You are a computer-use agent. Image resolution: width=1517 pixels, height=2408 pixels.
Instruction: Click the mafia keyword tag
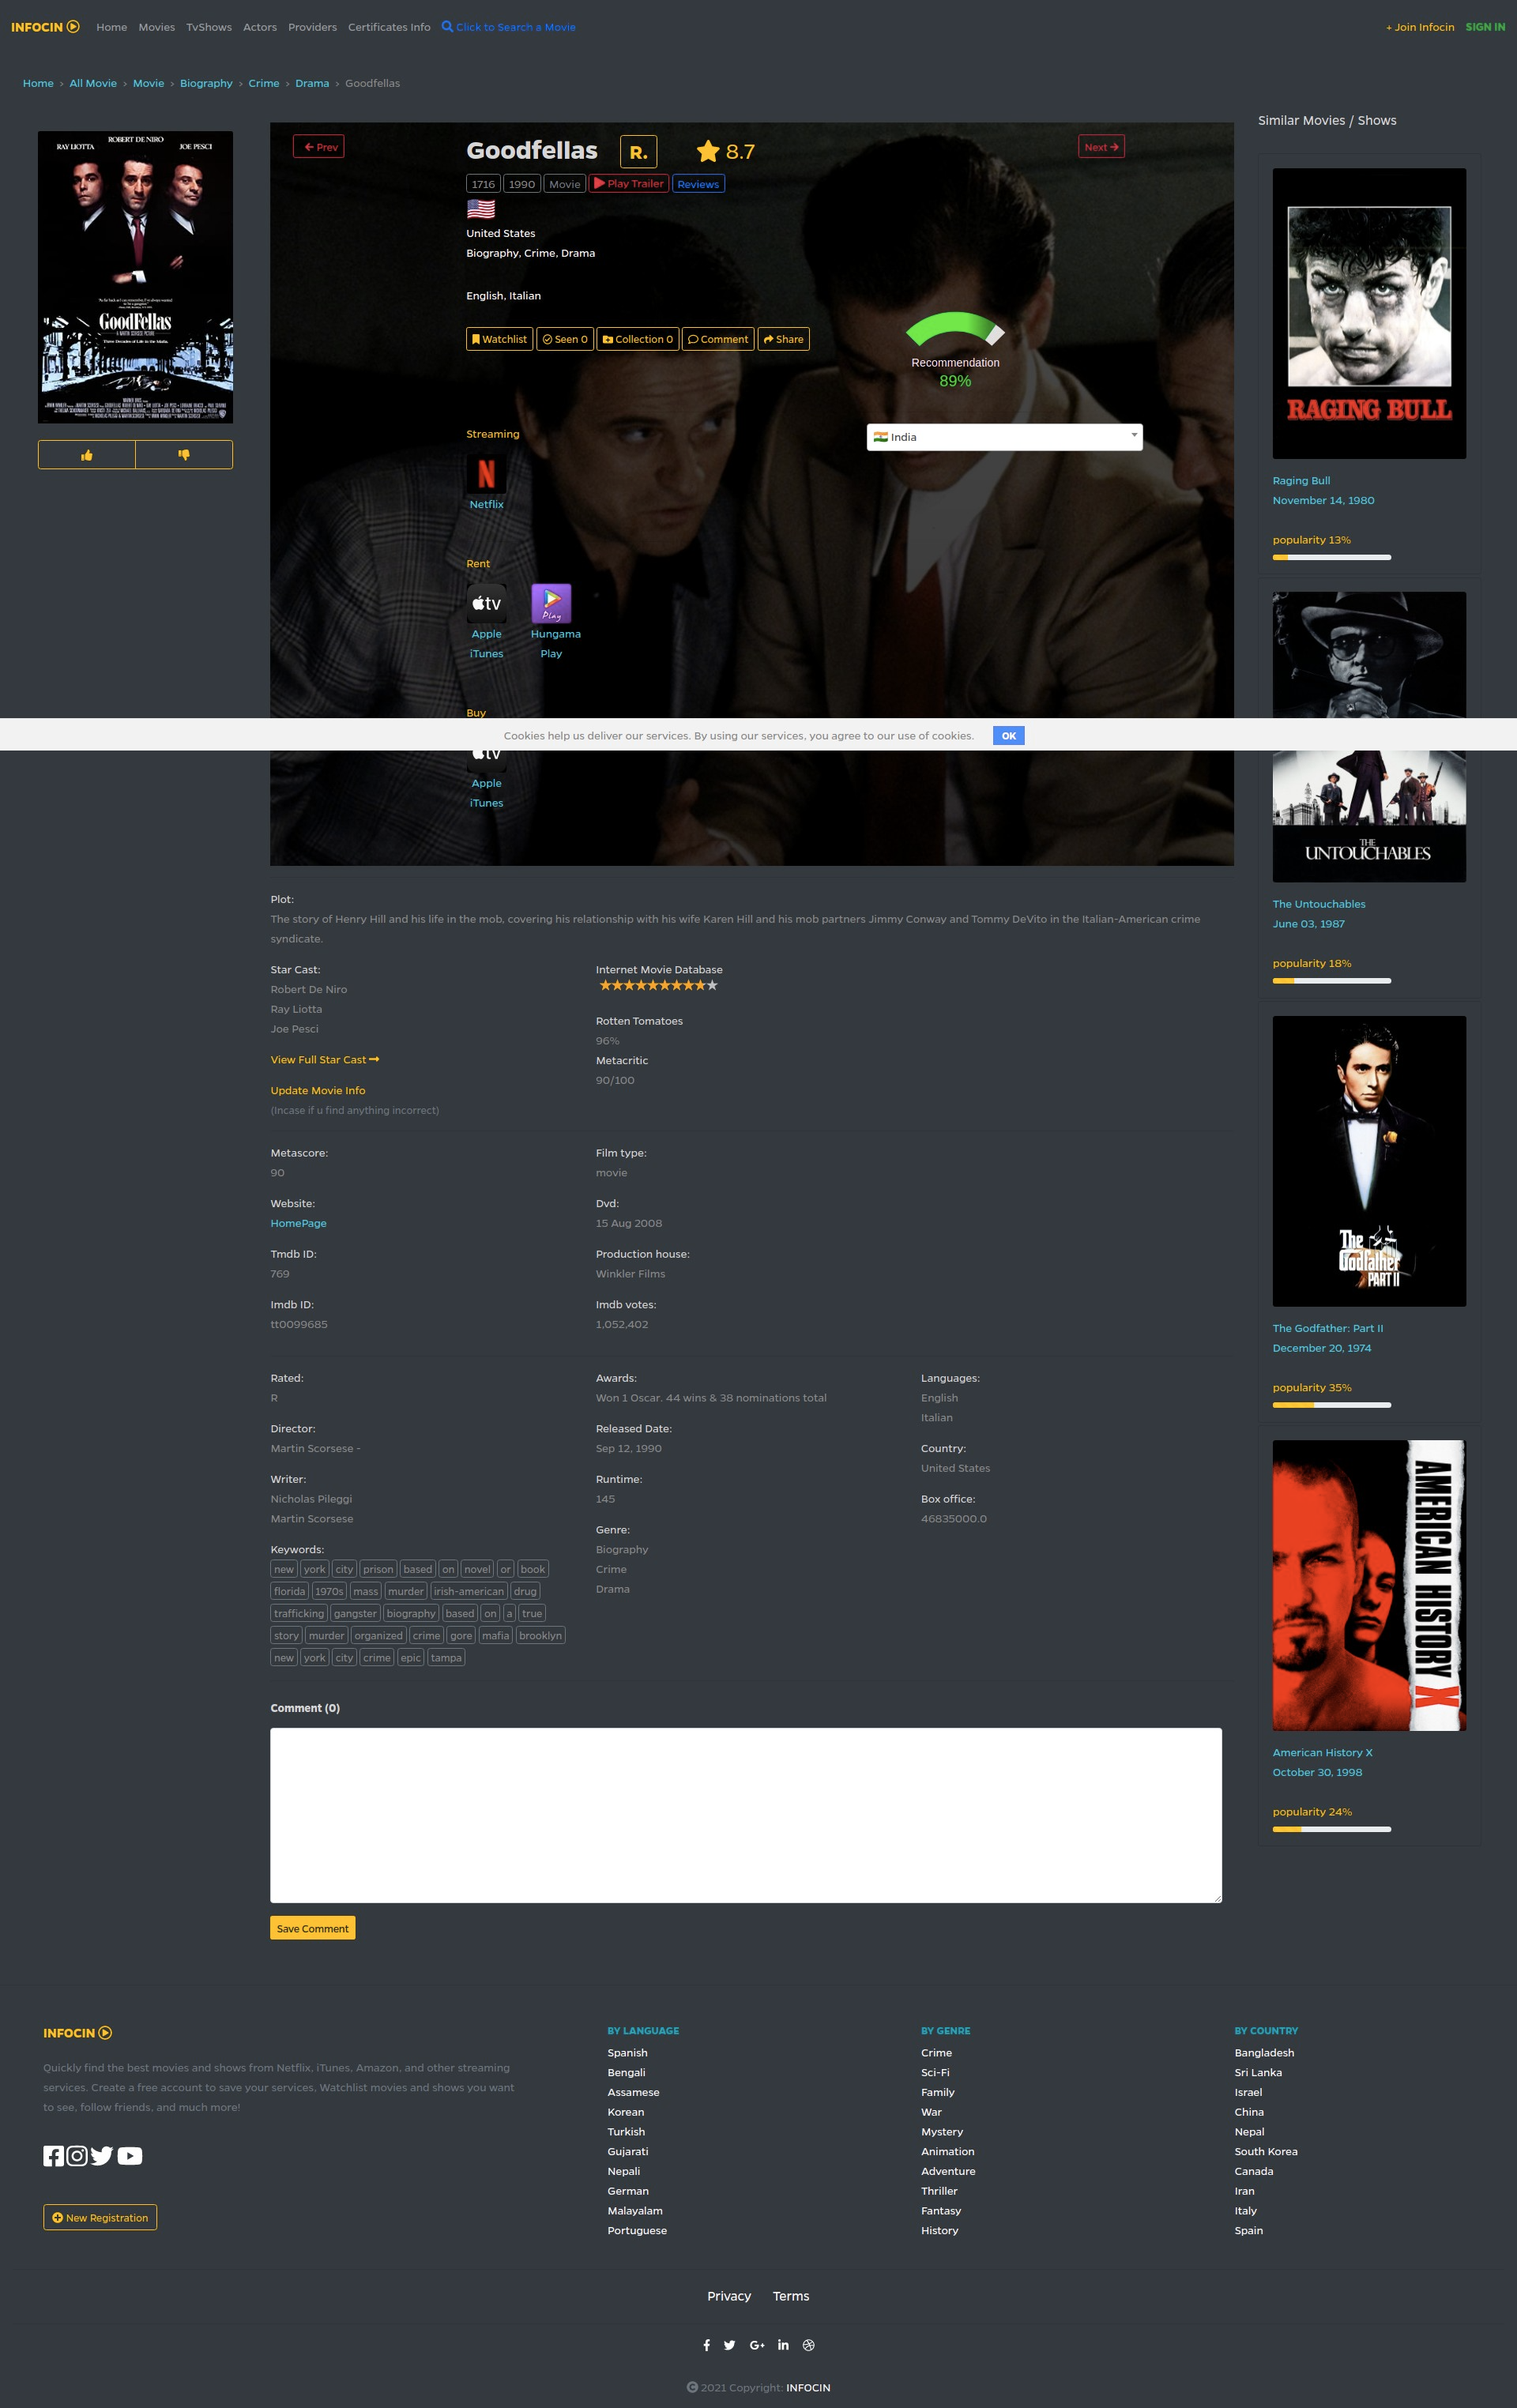point(495,1635)
